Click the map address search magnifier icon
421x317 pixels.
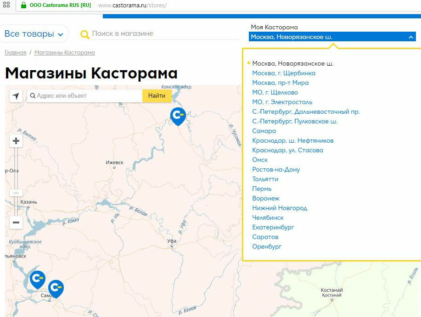pyautogui.click(x=33, y=96)
